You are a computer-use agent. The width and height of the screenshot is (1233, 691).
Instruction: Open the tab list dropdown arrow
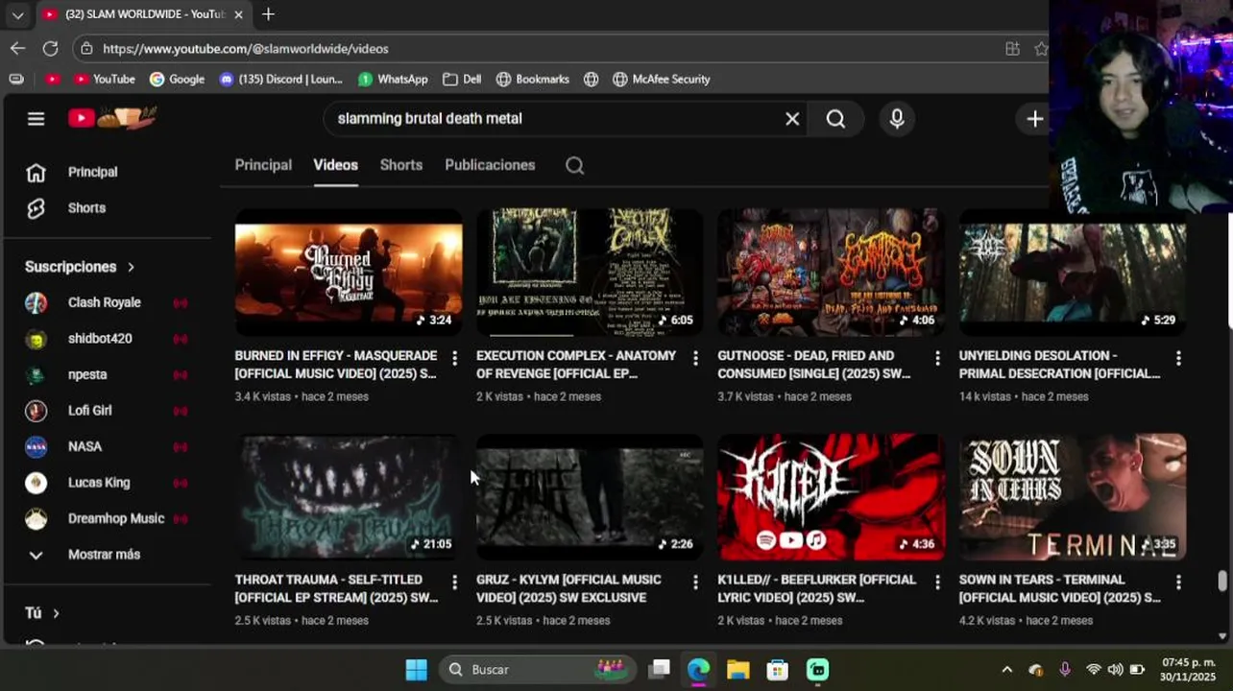[x=17, y=15]
